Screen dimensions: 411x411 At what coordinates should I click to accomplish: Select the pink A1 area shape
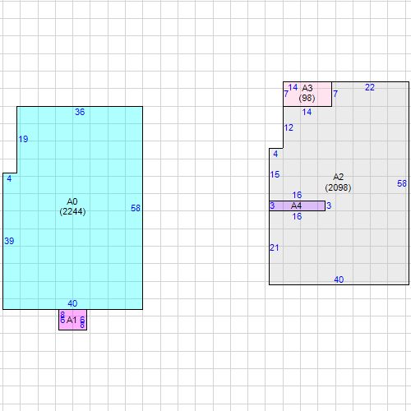(72, 320)
